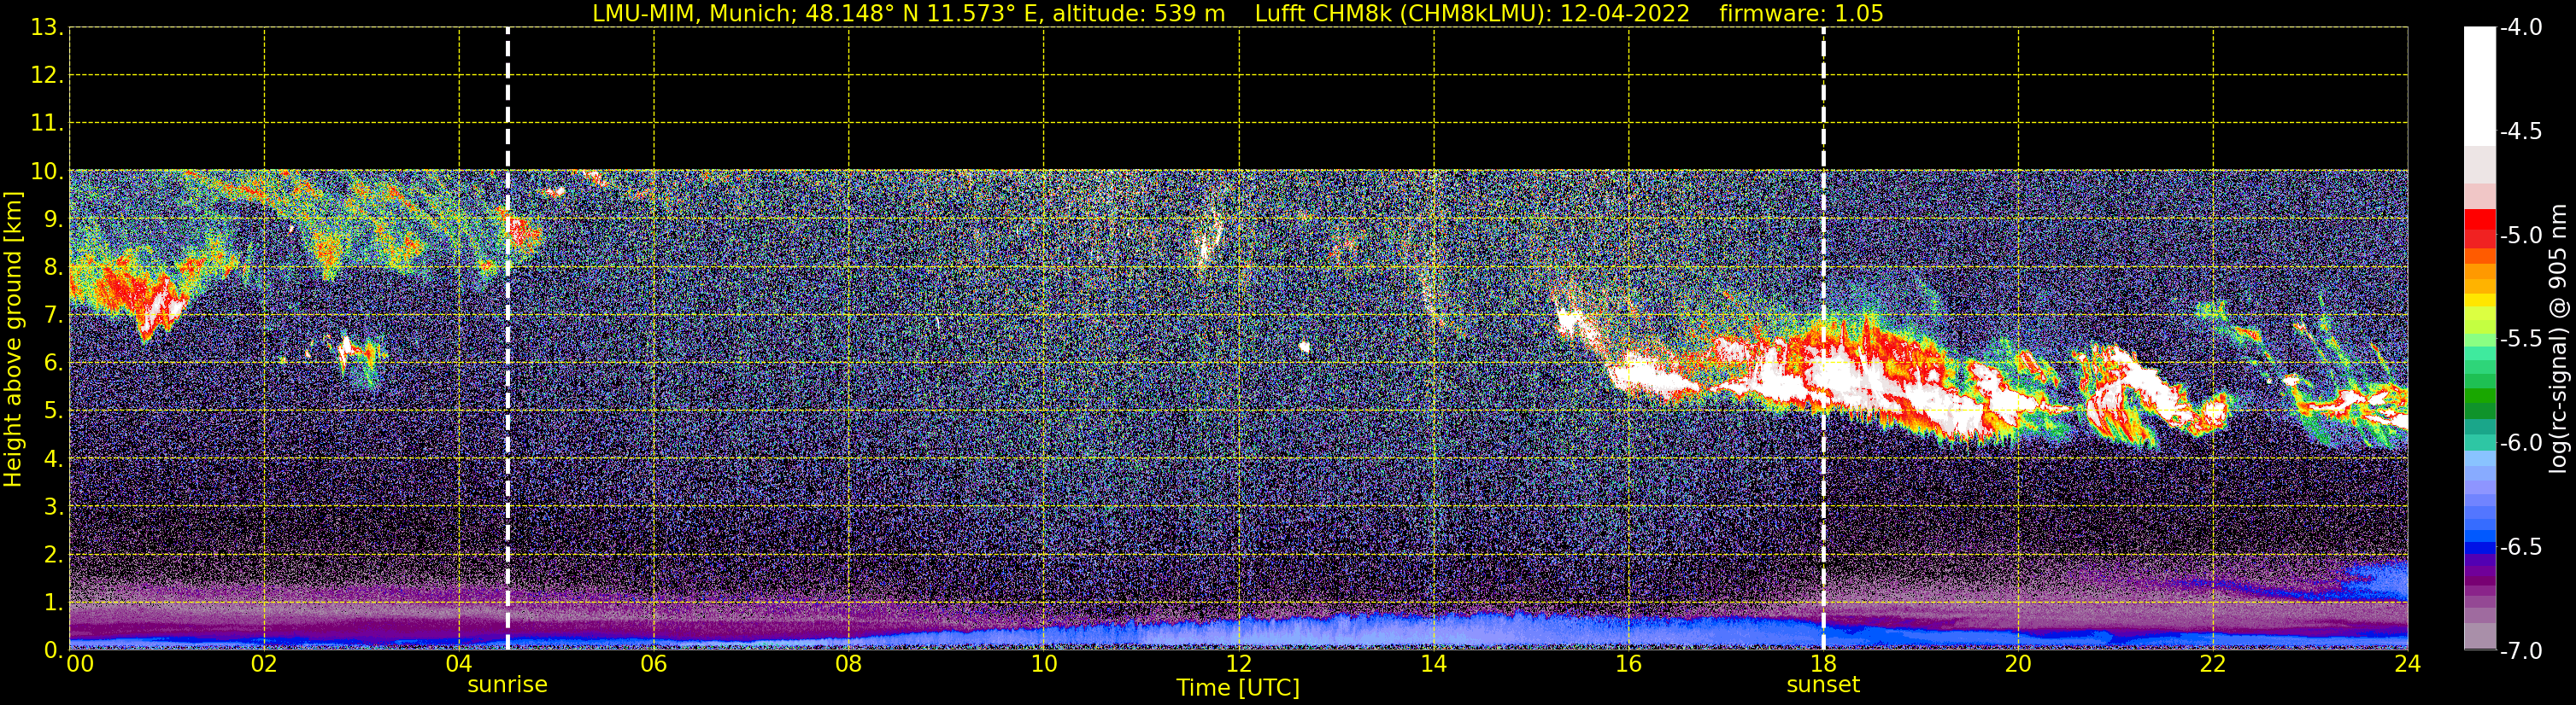Viewport: 2576px width, 705px height.
Task: Click the 'Lufft CHM8k (CHM8kLMU)' title text
Action: [x=1403, y=14]
